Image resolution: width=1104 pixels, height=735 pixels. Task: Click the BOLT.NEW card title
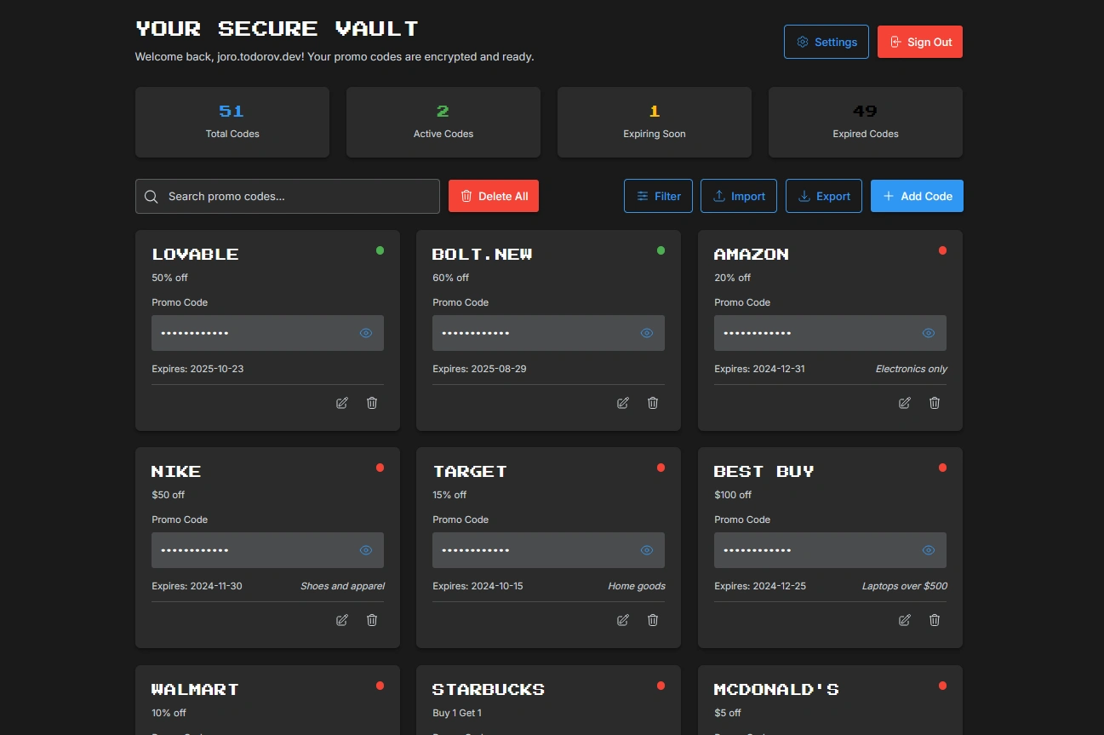click(x=483, y=254)
